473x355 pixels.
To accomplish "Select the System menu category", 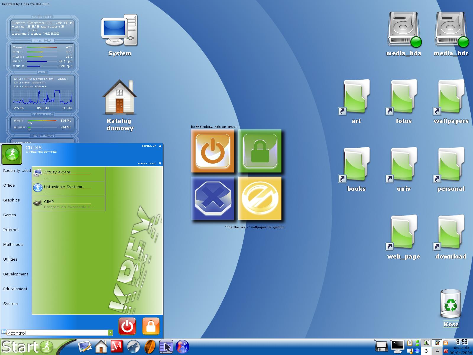I will 10,304.
